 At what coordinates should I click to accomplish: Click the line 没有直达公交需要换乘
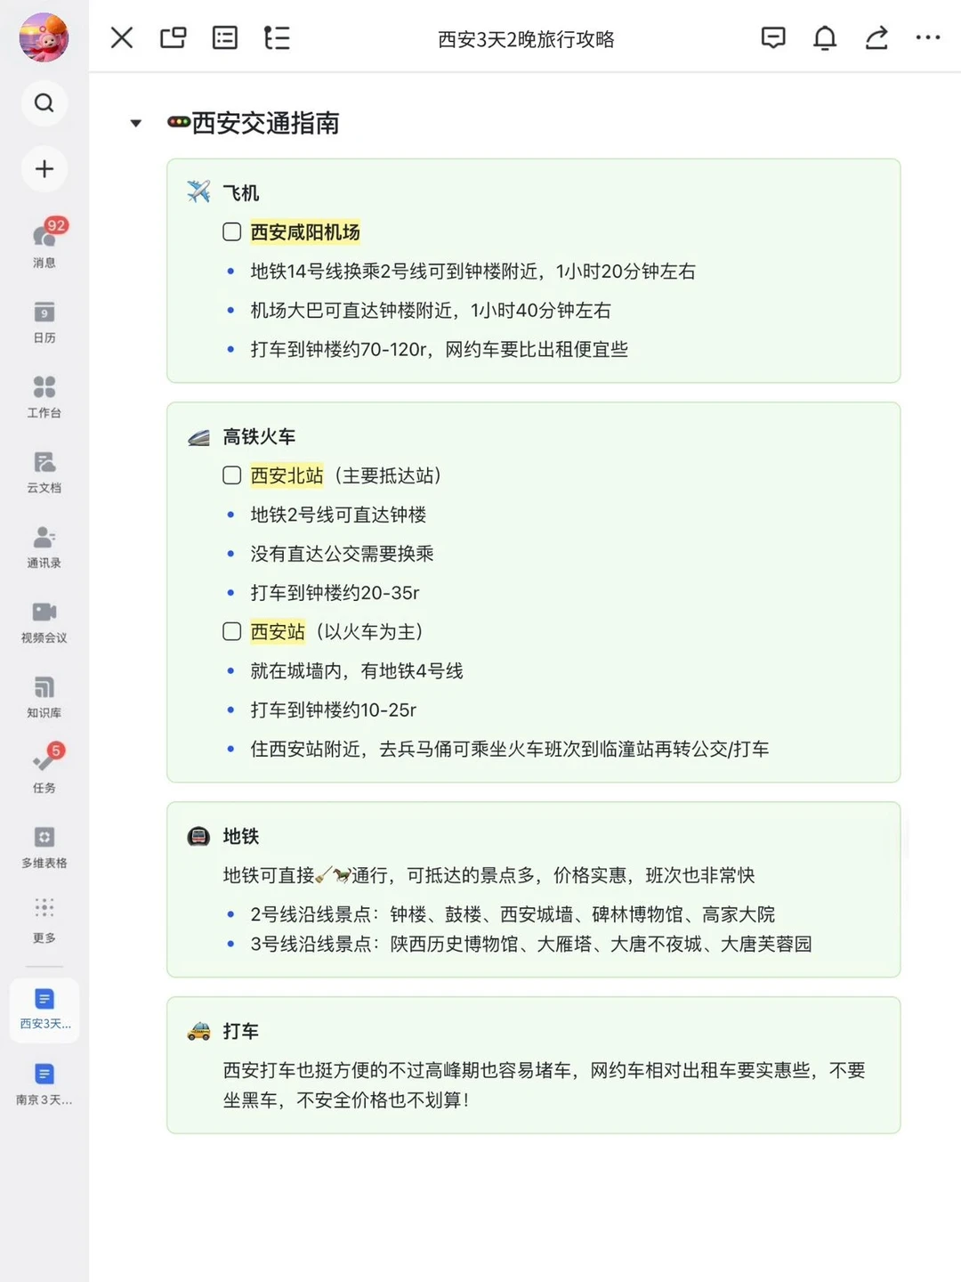[x=342, y=554]
